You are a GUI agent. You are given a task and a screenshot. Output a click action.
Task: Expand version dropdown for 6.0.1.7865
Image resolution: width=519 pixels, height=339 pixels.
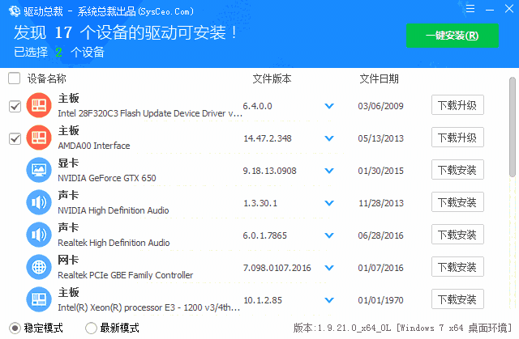tap(329, 235)
